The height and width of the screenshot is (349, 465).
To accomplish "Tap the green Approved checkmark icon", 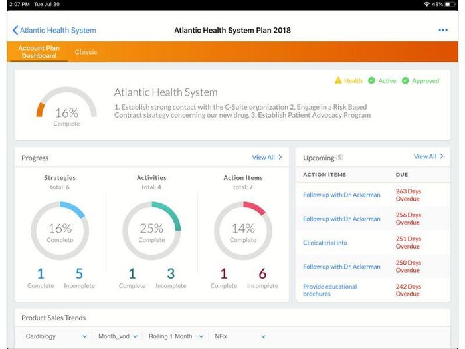I will [405, 80].
